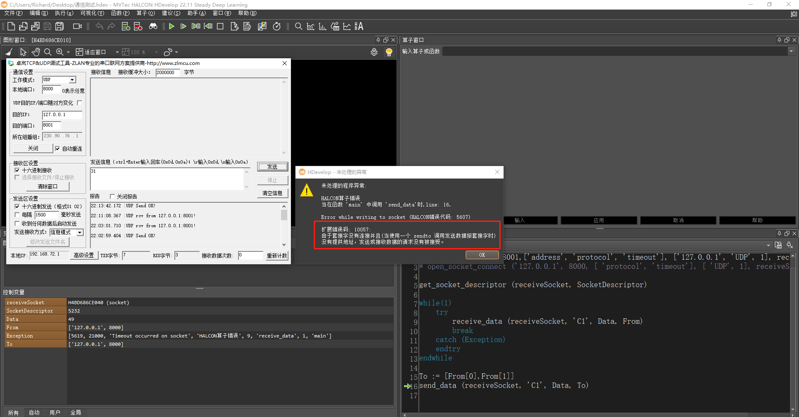The image size is (799, 417).
Task: Open line profile chart icon
Action: pos(347,27)
